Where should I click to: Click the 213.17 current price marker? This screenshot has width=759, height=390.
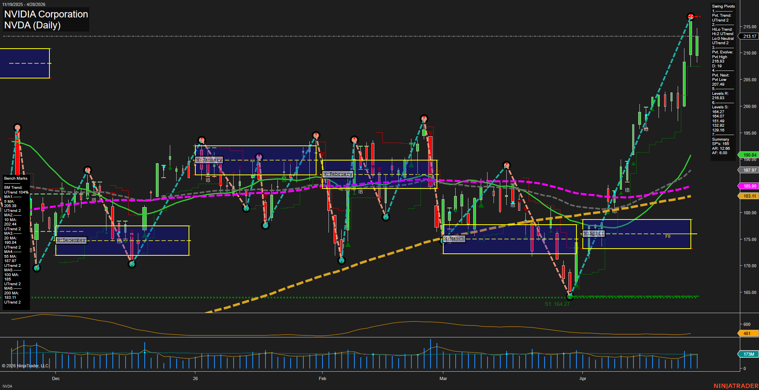749,36
